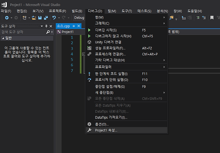Viewport: 220px width, 153px height.
Task: Collapse the code outlining box at line 4
Action: click(83, 54)
